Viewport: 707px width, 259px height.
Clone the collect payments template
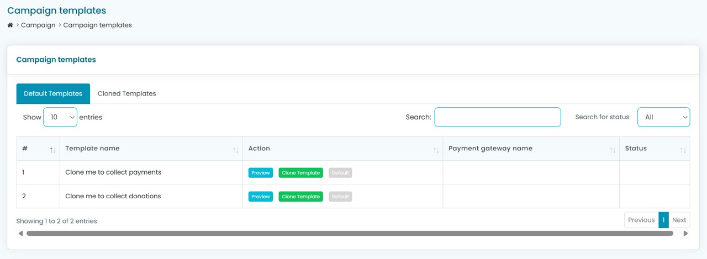[x=300, y=173]
